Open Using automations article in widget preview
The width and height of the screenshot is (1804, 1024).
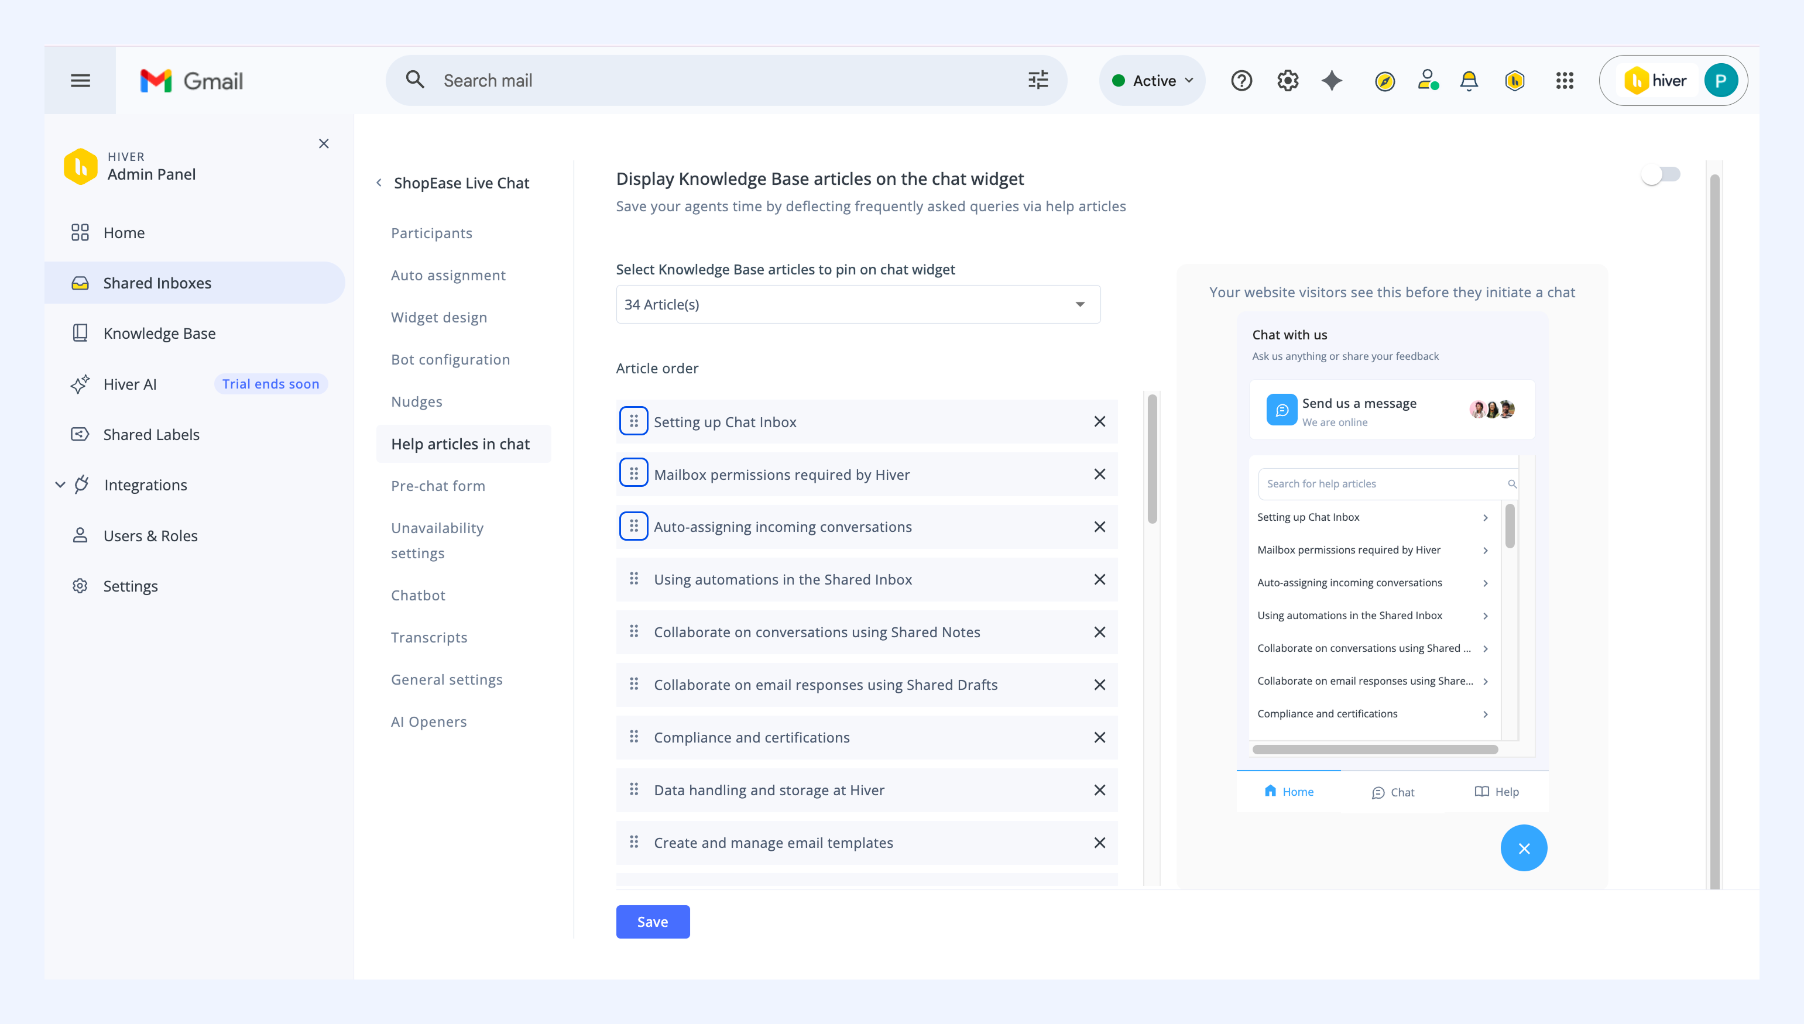(1373, 616)
